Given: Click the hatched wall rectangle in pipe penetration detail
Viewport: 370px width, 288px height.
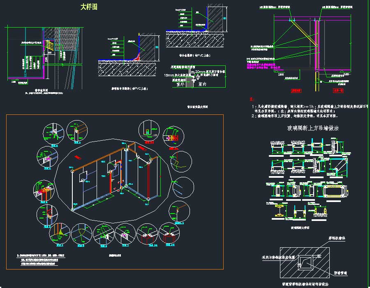Looking at the screenshot, I should [x=305, y=262].
